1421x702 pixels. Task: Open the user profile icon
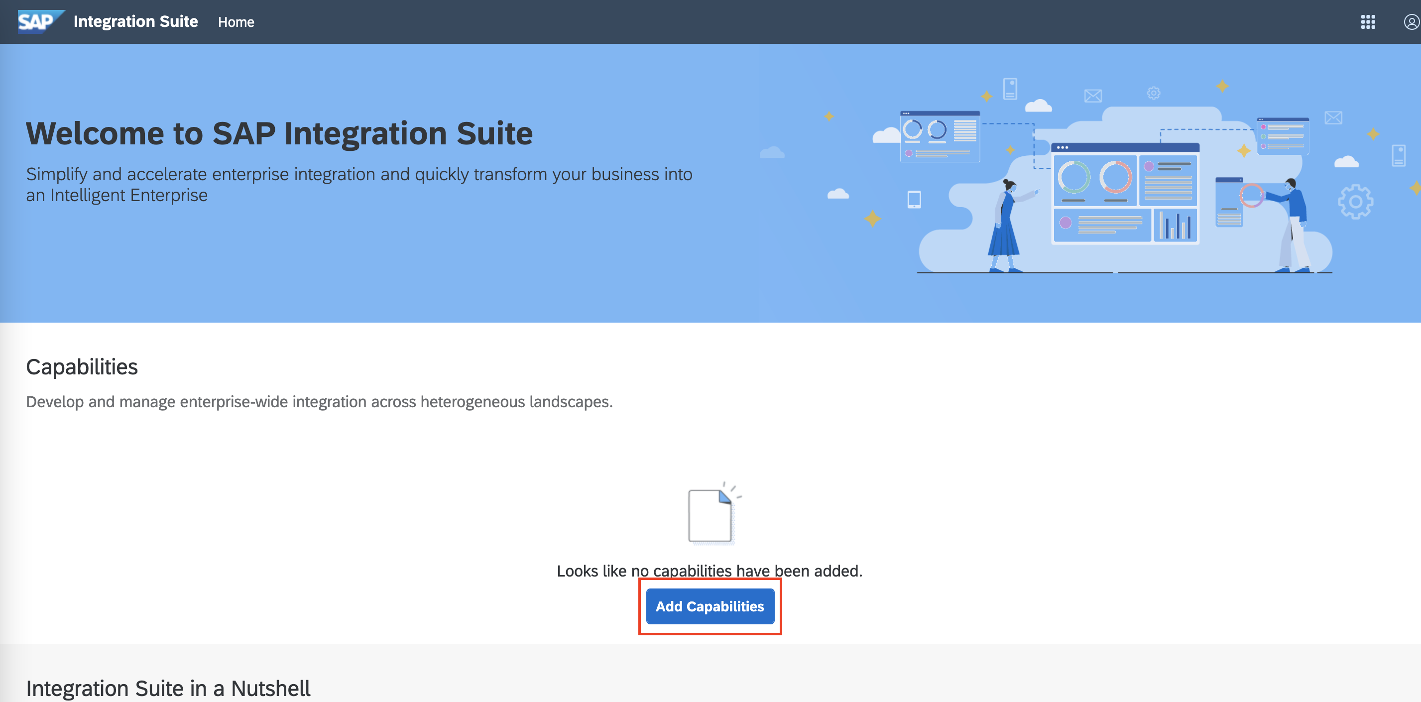[1411, 22]
